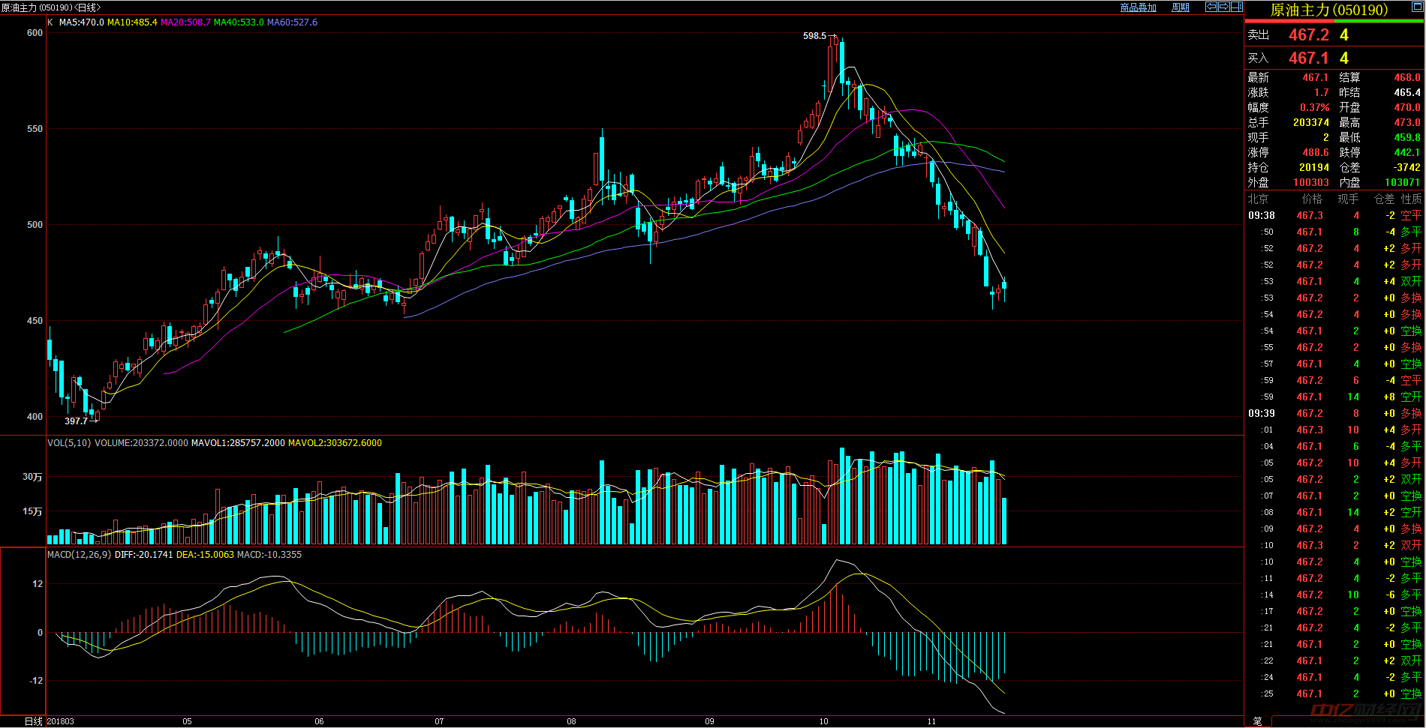
Task: Click the right arrow navigation icon
Action: coord(1223,7)
